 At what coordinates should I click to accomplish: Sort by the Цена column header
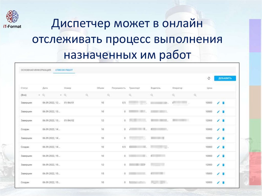coord(210,88)
